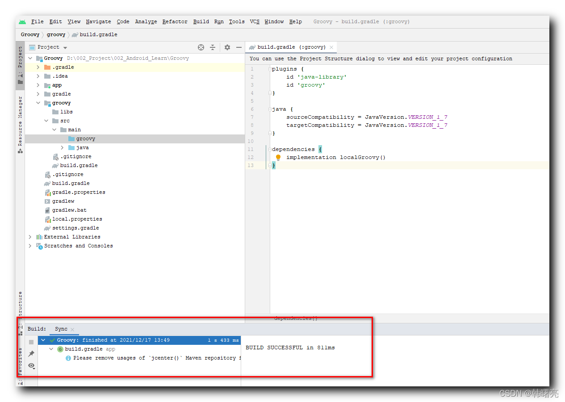Fold the plugins block at line 1

pyautogui.click(x=270, y=69)
